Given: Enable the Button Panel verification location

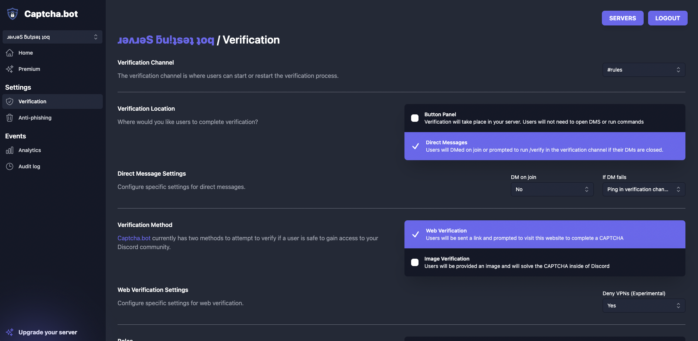Looking at the screenshot, I should pos(415,118).
